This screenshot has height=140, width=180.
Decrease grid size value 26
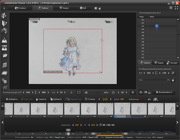coord(118,92)
